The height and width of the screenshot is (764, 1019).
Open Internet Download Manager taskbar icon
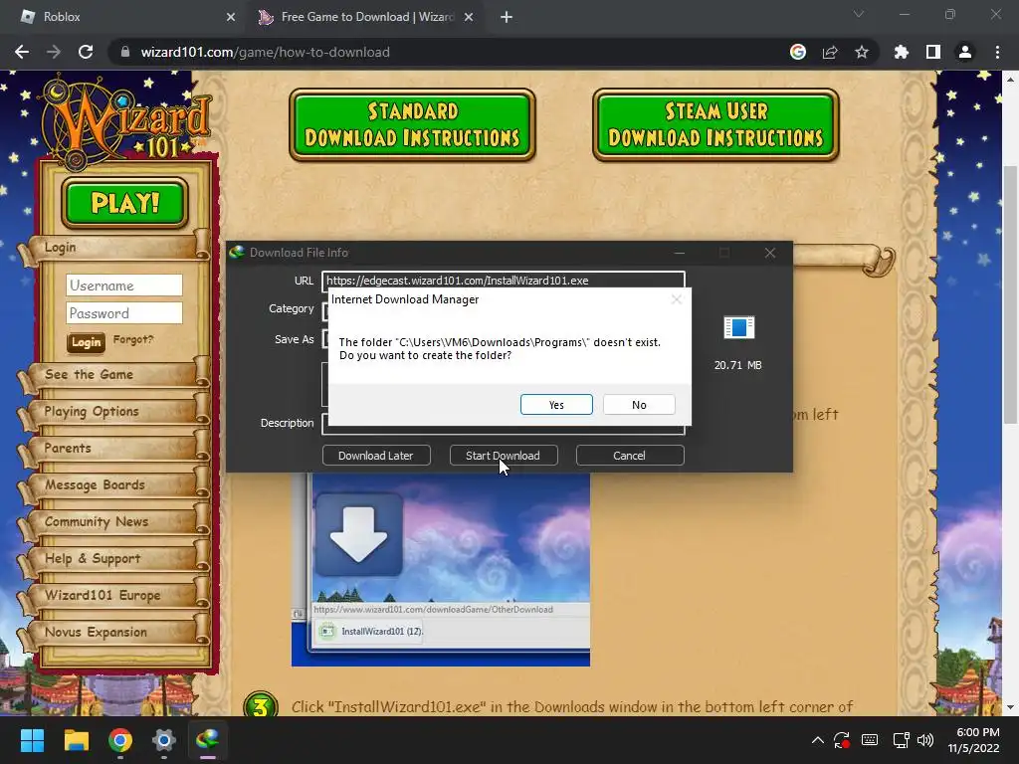point(208,740)
